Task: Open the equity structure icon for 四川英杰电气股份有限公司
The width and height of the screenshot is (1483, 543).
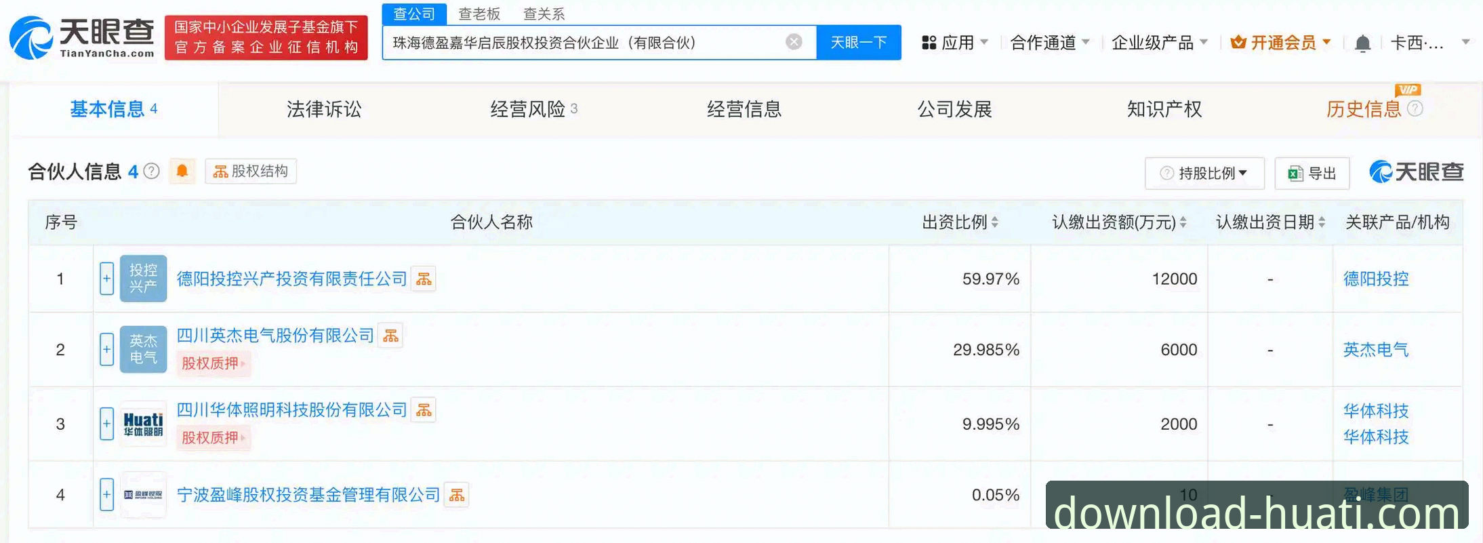Action: coord(391,336)
